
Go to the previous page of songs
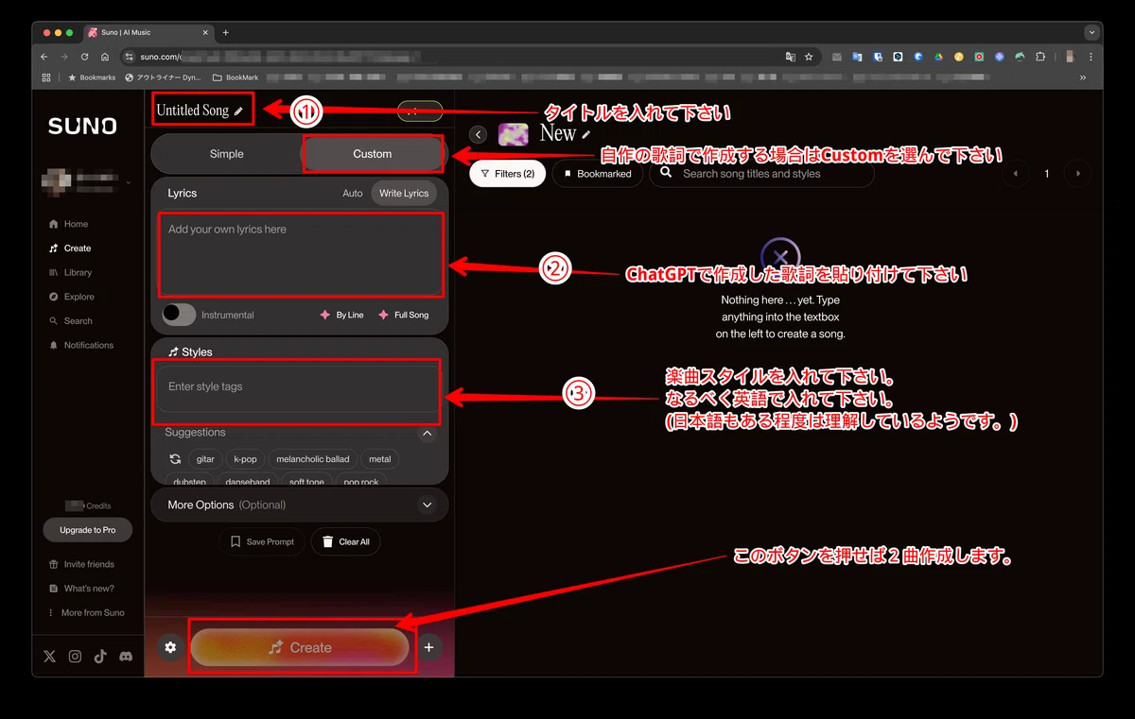[1016, 174]
